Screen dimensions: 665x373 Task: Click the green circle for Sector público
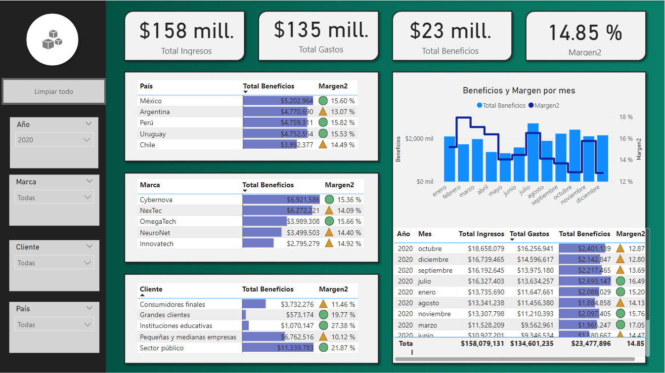323,347
